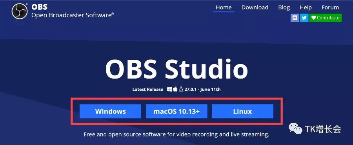Select the macOS 10.13+ download button

176,111
